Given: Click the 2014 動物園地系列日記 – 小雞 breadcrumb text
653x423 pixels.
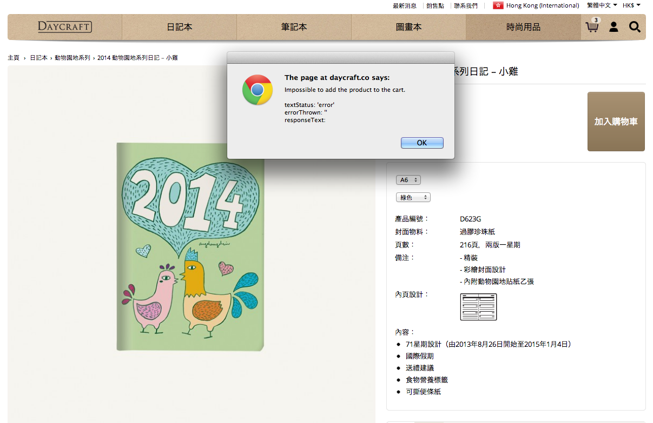Looking at the screenshot, I should tap(138, 57).
